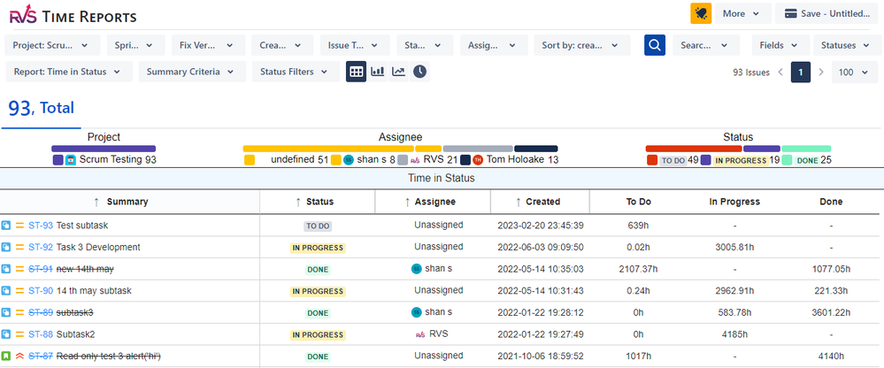The image size is (884, 368).
Task: Open the Issue Type filter dropdown
Action: [x=355, y=45]
